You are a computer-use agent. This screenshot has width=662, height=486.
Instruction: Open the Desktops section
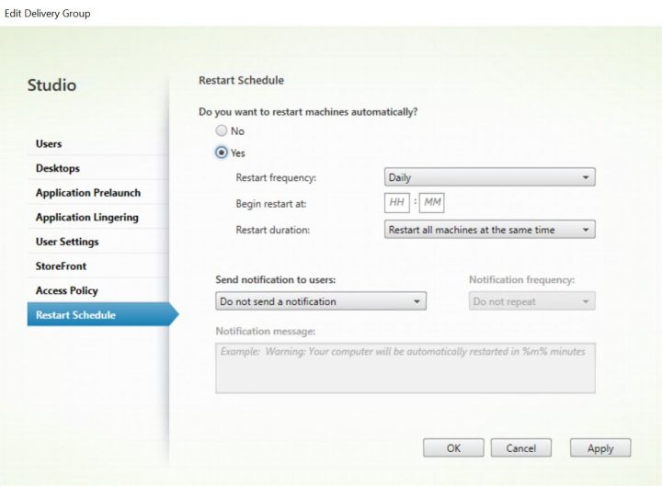pos(58,168)
